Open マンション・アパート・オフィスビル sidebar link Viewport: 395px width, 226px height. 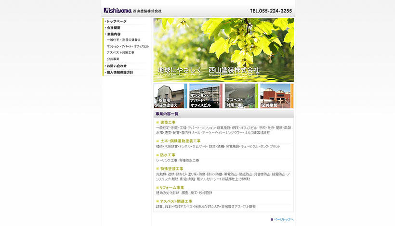pyautogui.click(x=128, y=46)
